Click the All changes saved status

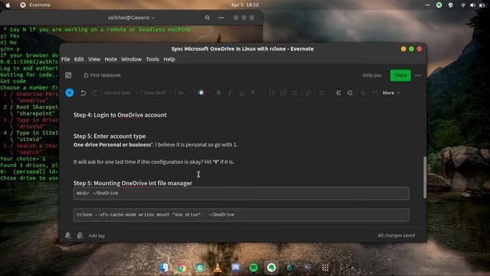pos(397,235)
